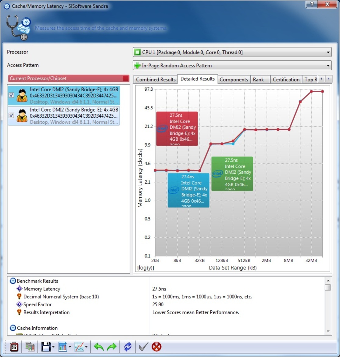Click the Cache Information section icon
This screenshot has height=357, width=340.
pos(13,328)
